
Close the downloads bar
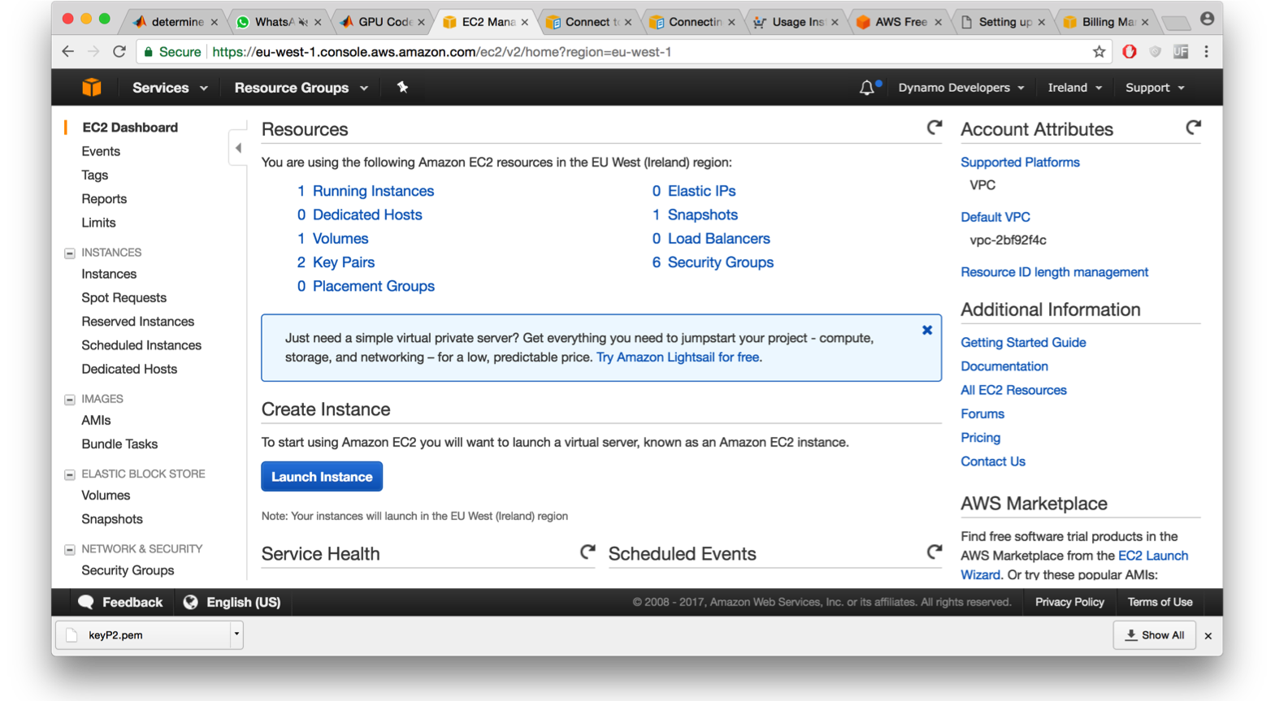[x=1208, y=636]
